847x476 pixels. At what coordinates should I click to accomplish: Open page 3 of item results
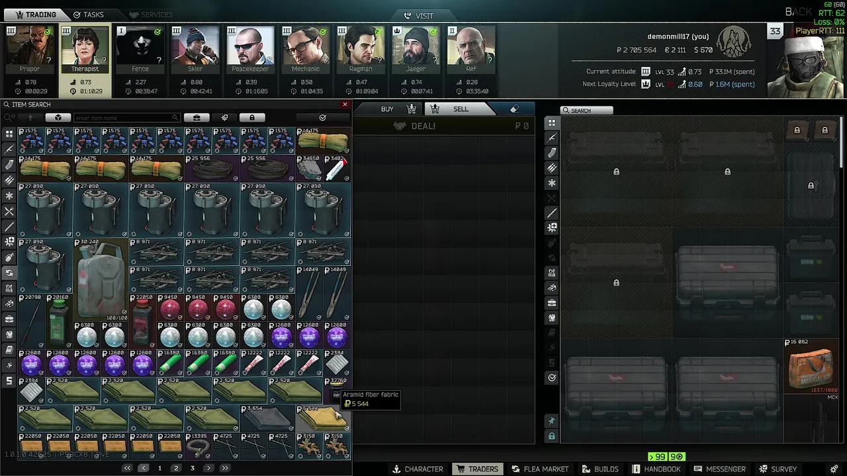pyautogui.click(x=193, y=468)
